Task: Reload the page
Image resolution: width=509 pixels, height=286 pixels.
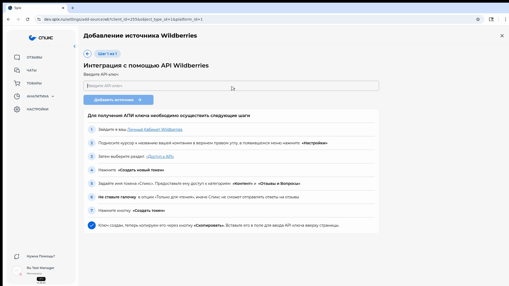Action: (x=28, y=19)
